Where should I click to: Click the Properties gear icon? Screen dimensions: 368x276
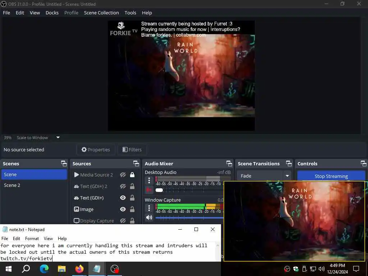tap(84, 149)
